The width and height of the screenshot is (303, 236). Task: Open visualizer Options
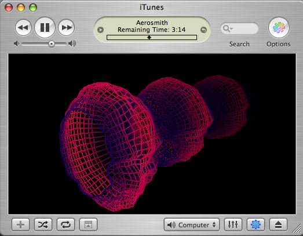[x=279, y=27]
